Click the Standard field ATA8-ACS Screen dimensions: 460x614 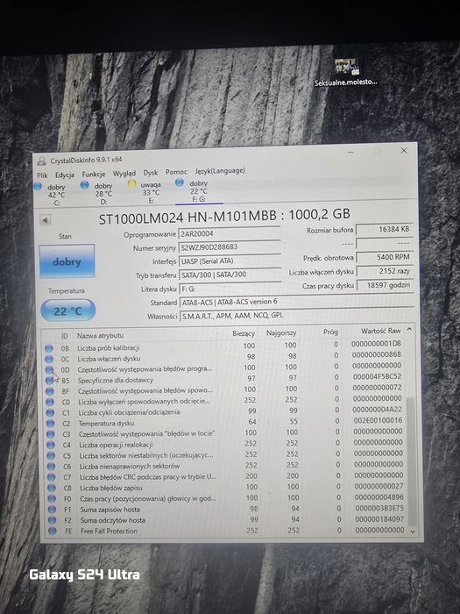(x=296, y=302)
